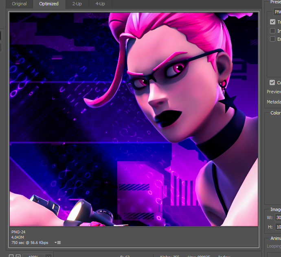Screen dimensions: 281x257
Task: Open the 4-Up comparison tab
Action: [100, 4]
